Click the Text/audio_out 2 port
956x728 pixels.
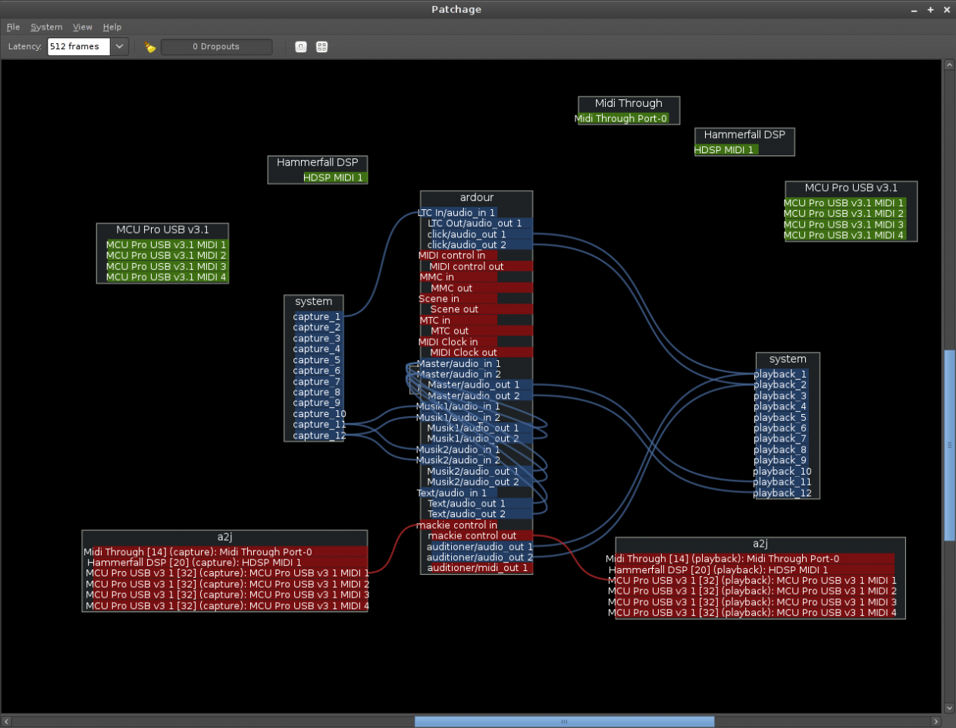[x=476, y=514]
